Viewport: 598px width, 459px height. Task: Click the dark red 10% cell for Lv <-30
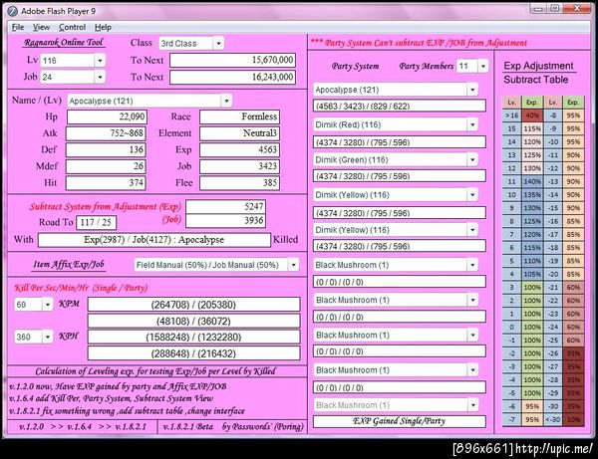tap(573, 420)
